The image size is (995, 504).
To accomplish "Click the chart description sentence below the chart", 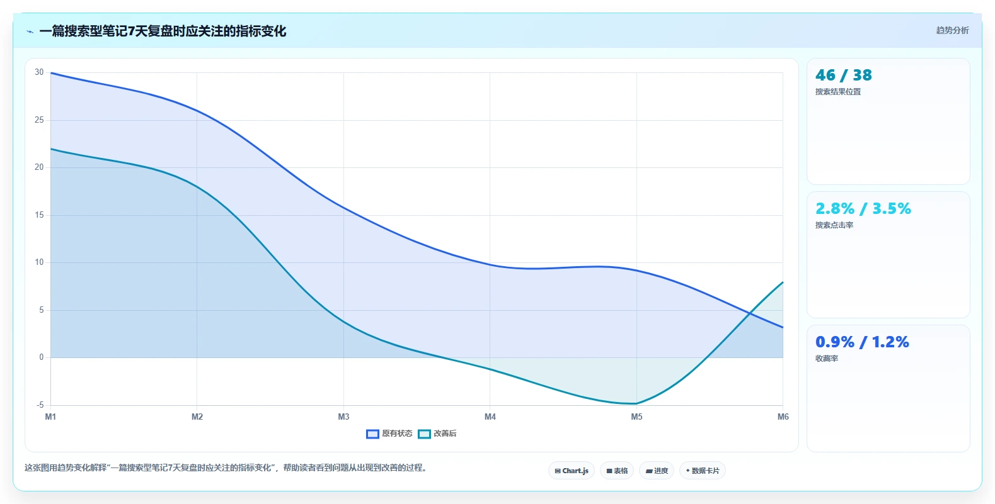I will coord(227,468).
